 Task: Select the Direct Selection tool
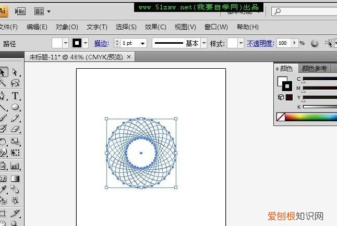(x=15, y=72)
